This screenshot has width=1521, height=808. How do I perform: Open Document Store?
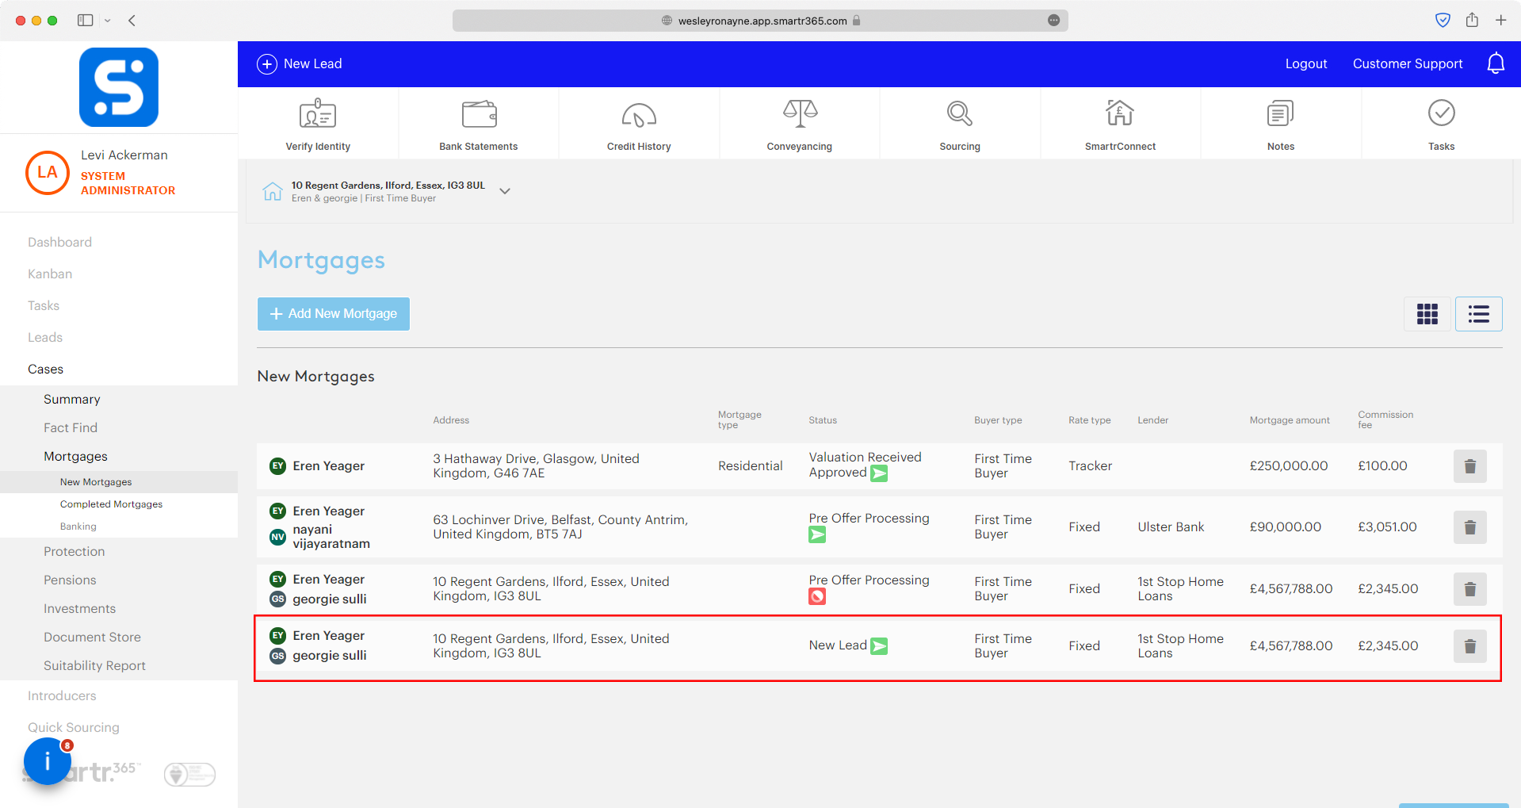pos(92,638)
